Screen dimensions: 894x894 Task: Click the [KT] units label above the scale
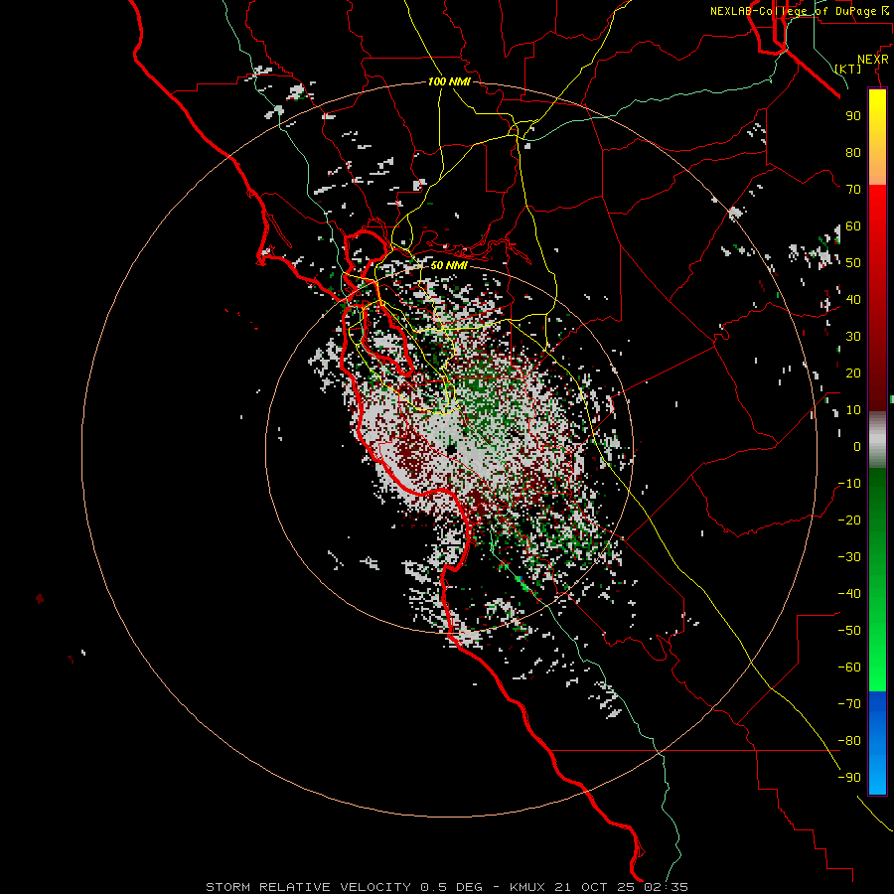tap(848, 69)
